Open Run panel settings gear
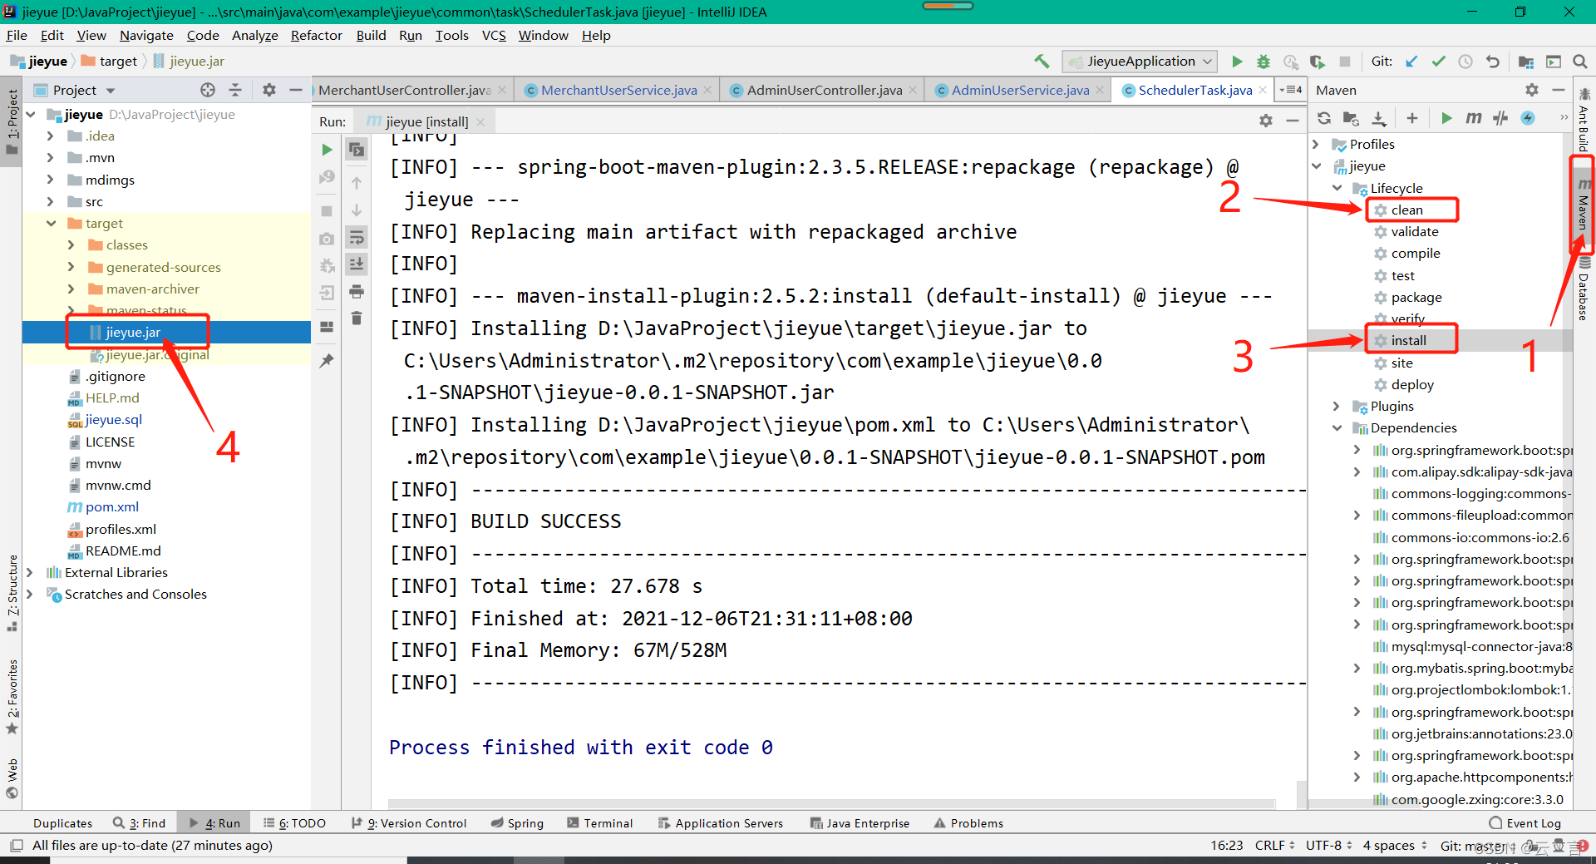The image size is (1596, 864). [x=1266, y=121]
